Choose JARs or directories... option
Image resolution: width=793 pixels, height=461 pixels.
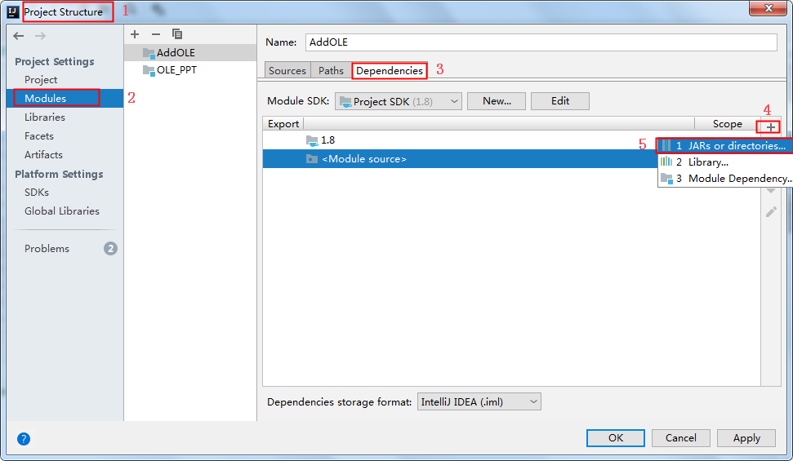(x=724, y=145)
